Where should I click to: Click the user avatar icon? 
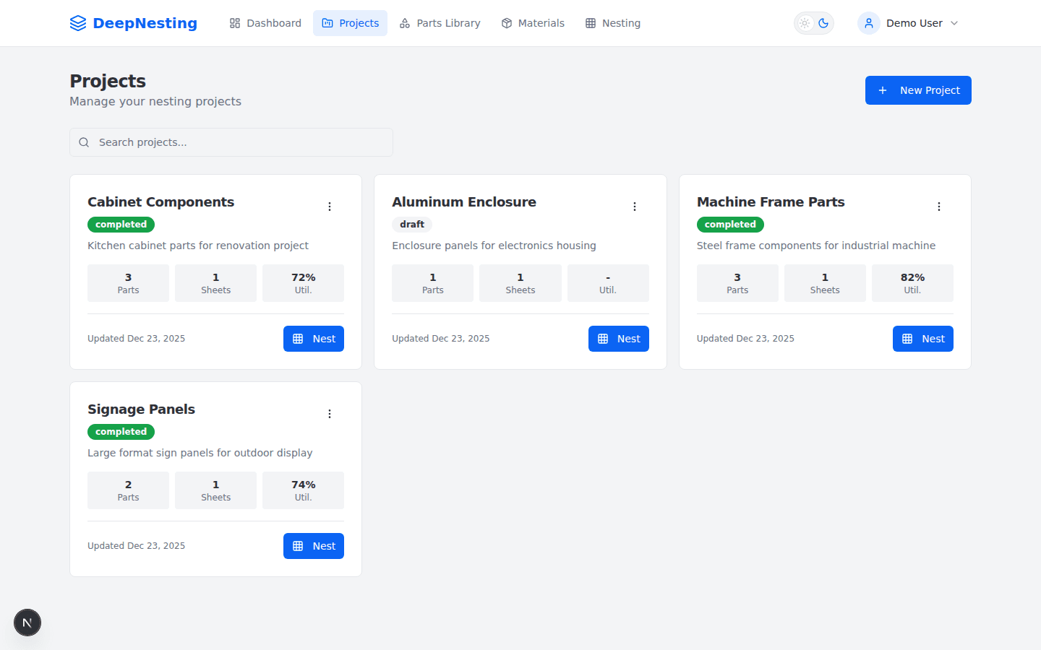[869, 23]
